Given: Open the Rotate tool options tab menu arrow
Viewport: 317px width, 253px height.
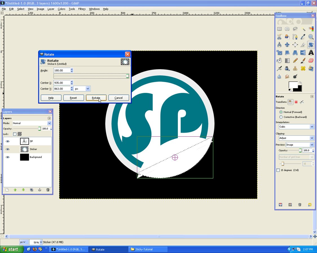Looking at the screenshot, I should pos(312,96).
